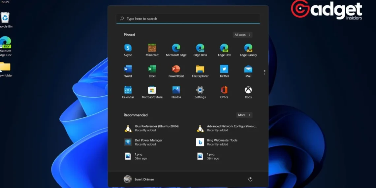Click the power button in Start menu
The height and width of the screenshot is (188, 376).
[x=250, y=179]
